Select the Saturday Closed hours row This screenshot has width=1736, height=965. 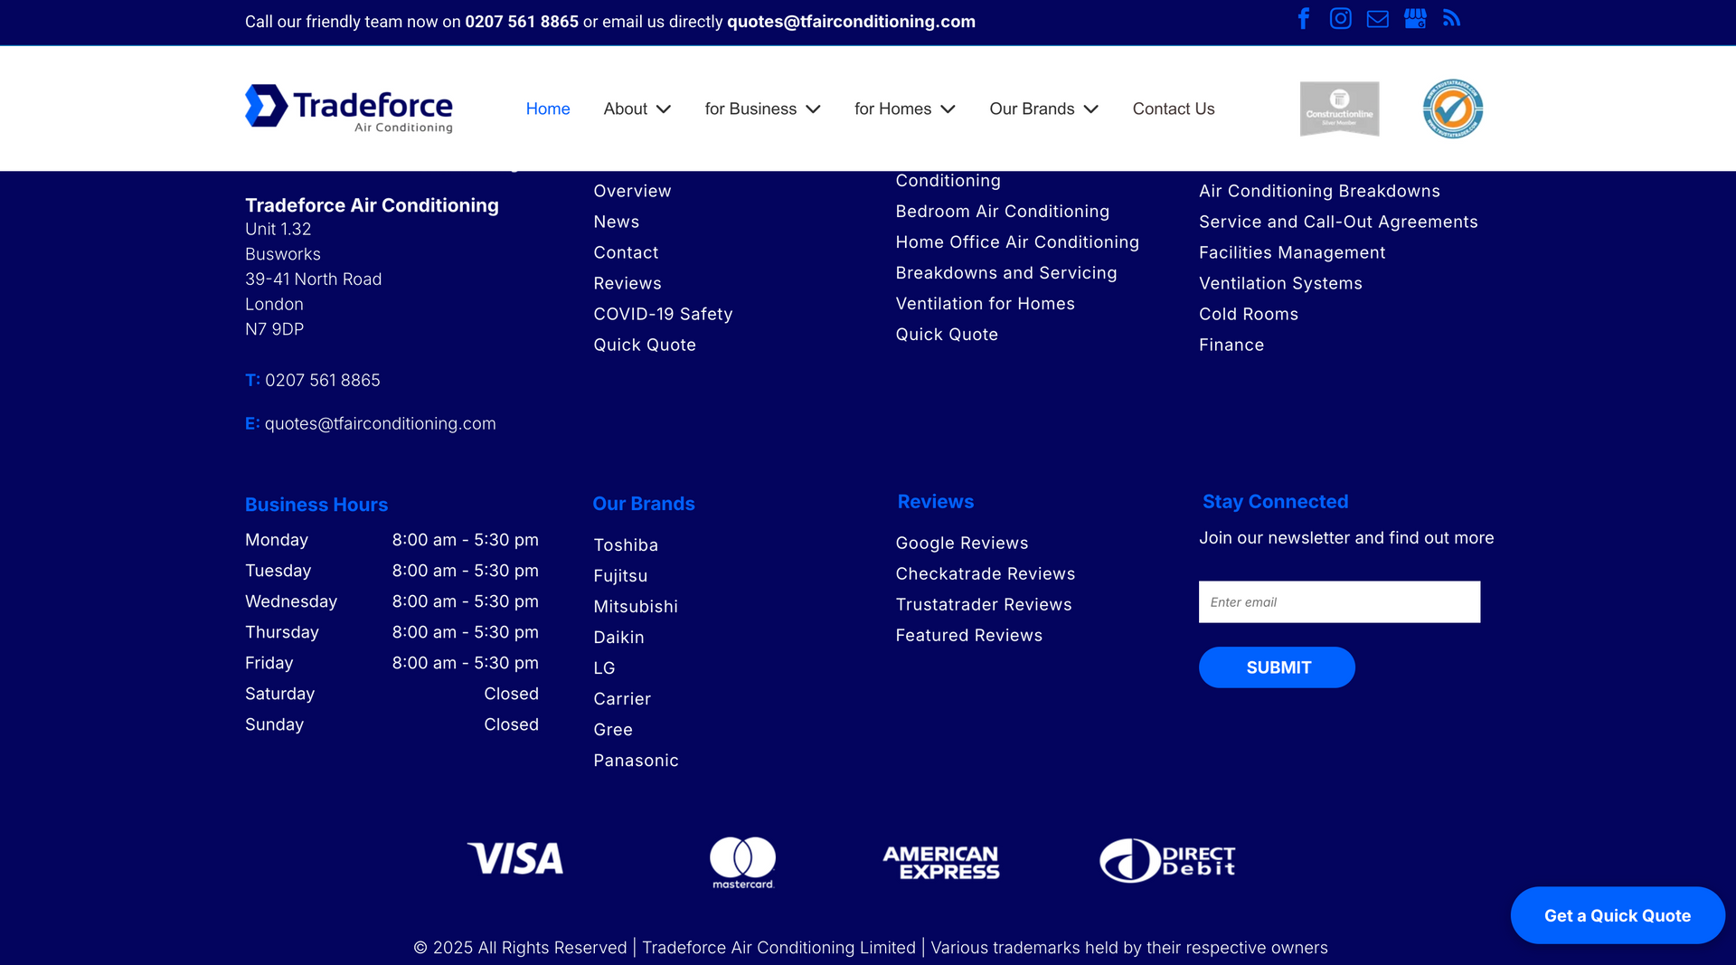point(392,694)
